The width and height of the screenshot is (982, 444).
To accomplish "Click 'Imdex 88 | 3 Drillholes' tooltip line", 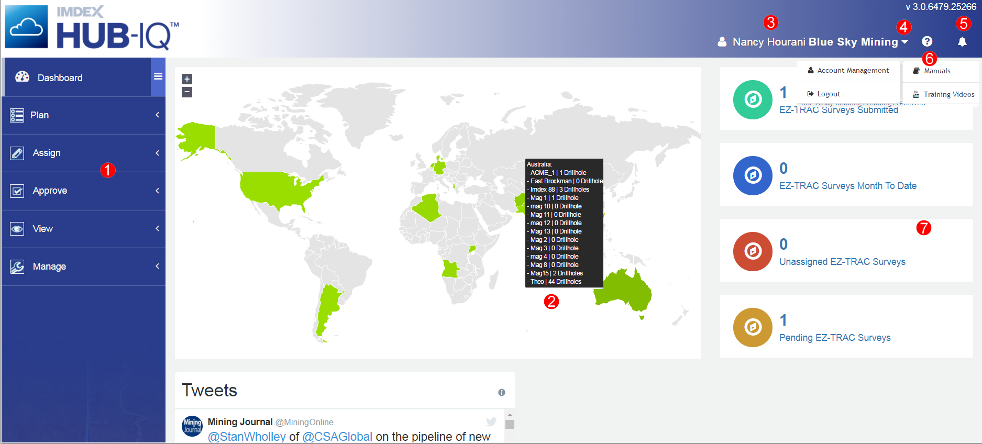I will (x=558, y=190).
